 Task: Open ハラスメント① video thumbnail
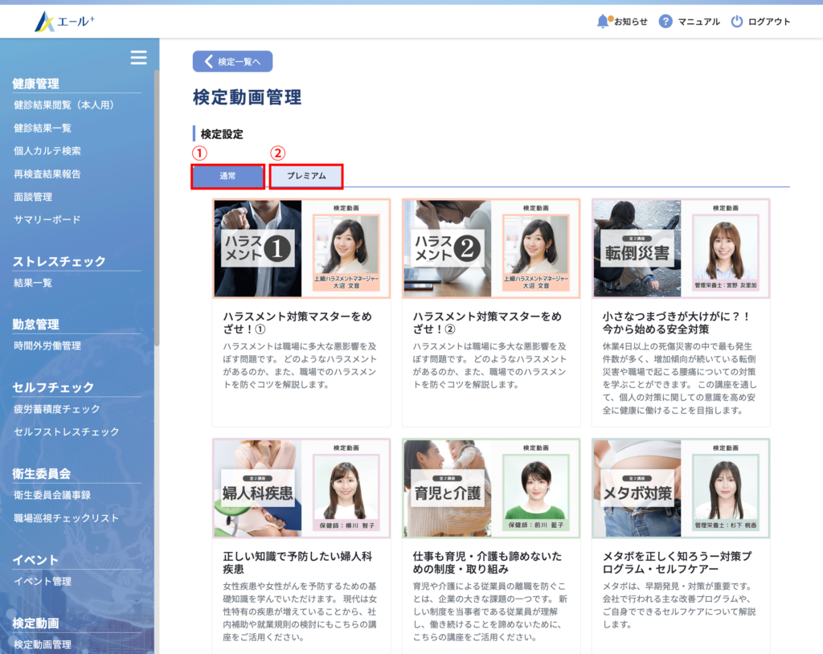(x=301, y=248)
